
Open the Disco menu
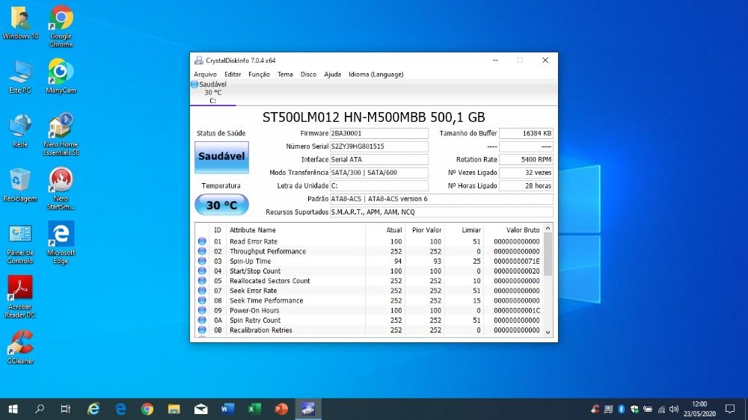tap(308, 75)
